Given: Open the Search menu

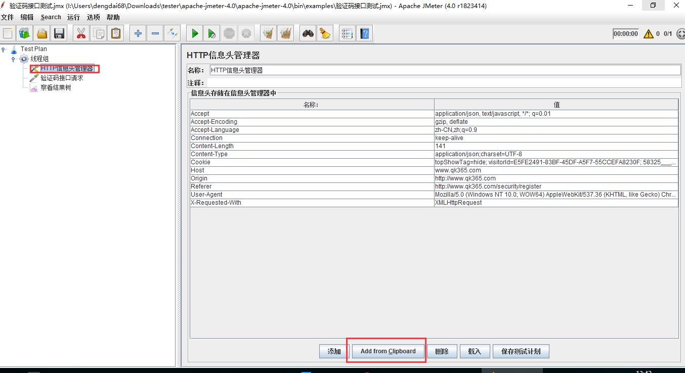Looking at the screenshot, I should (51, 17).
